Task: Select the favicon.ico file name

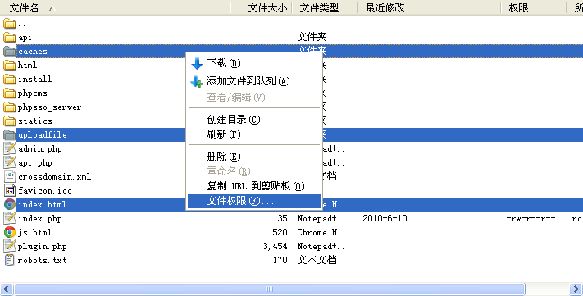Action: (x=45, y=190)
